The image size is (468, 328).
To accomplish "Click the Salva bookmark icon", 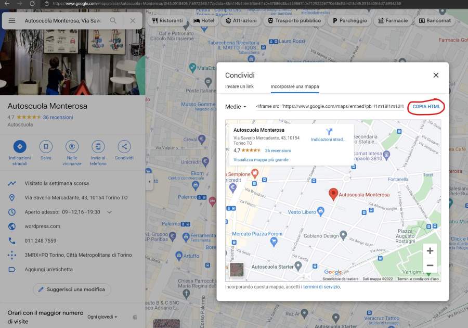I will (46, 146).
